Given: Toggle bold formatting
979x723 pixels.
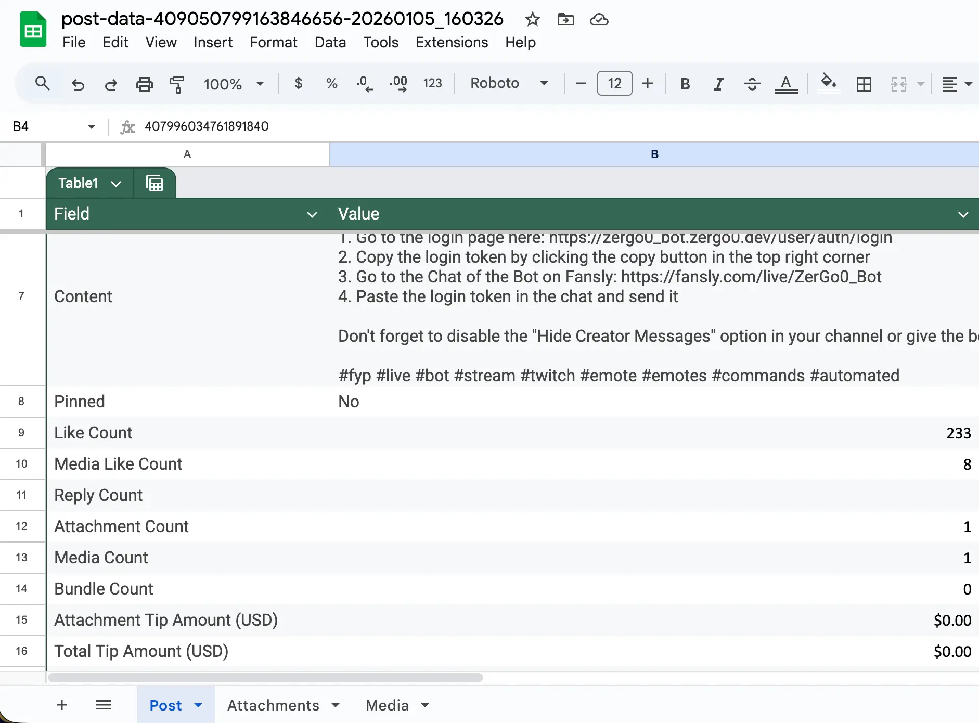Looking at the screenshot, I should pos(684,83).
